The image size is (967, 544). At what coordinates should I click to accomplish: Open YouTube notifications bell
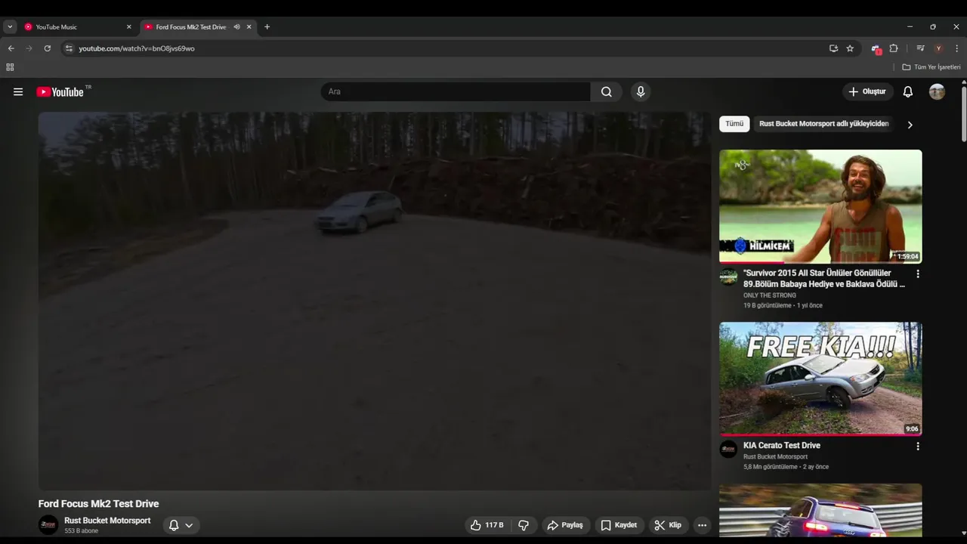[908, 91]
